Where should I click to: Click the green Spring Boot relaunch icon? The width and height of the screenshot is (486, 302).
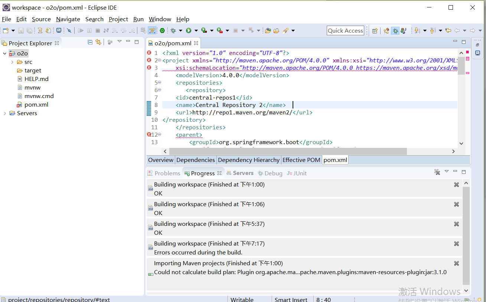[x=162, y=30]
